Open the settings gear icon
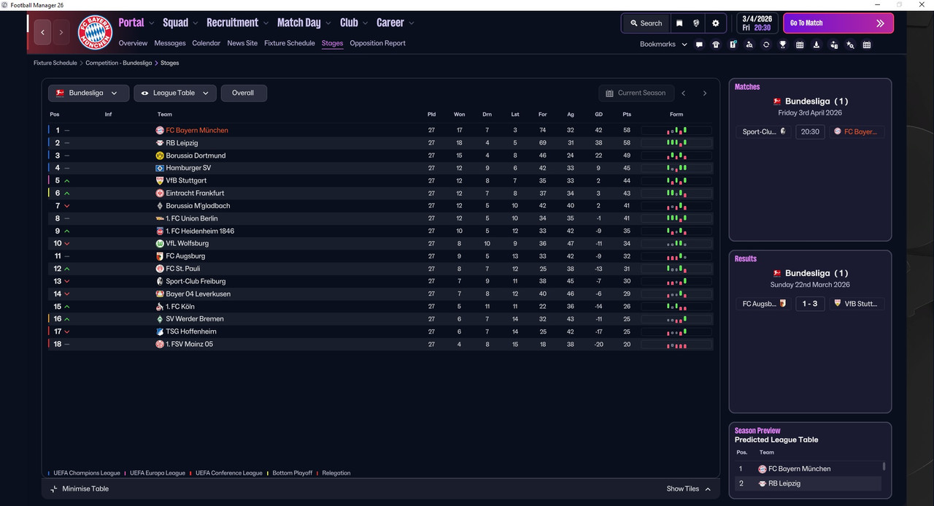 coord(716,23)
